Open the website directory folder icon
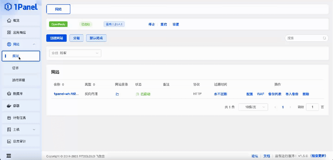Screen dimensions: 333x160 coord(117,94)
